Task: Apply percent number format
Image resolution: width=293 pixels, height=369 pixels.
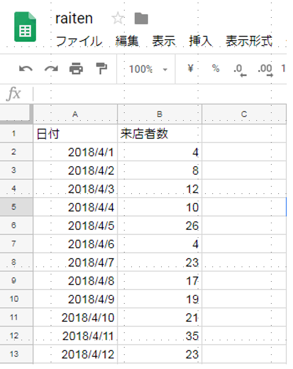Action: [x=216, y=68]
